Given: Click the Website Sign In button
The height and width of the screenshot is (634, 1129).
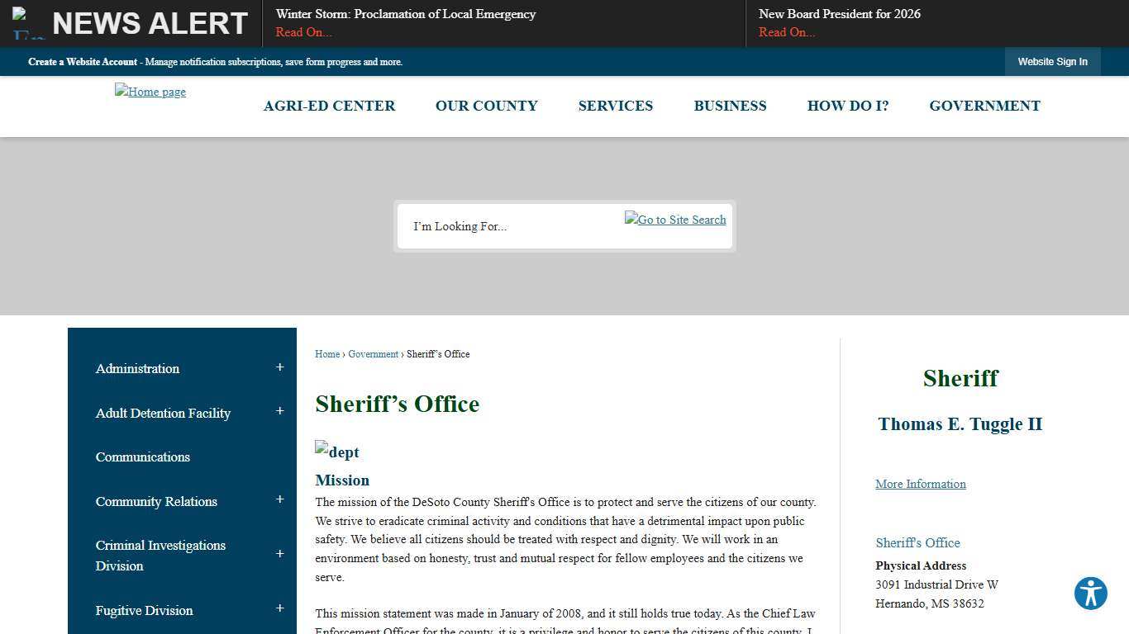Looking at the screenshot, I should point(1052,61).
